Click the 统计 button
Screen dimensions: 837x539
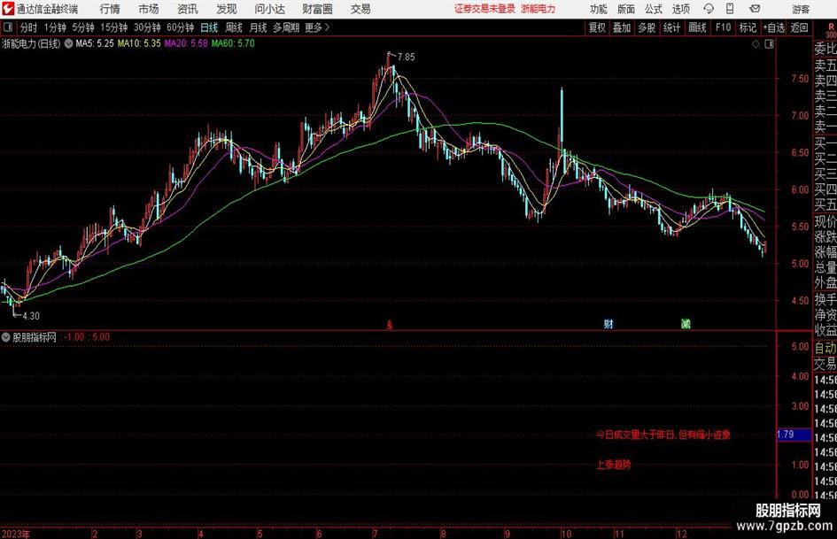point(671,27)
